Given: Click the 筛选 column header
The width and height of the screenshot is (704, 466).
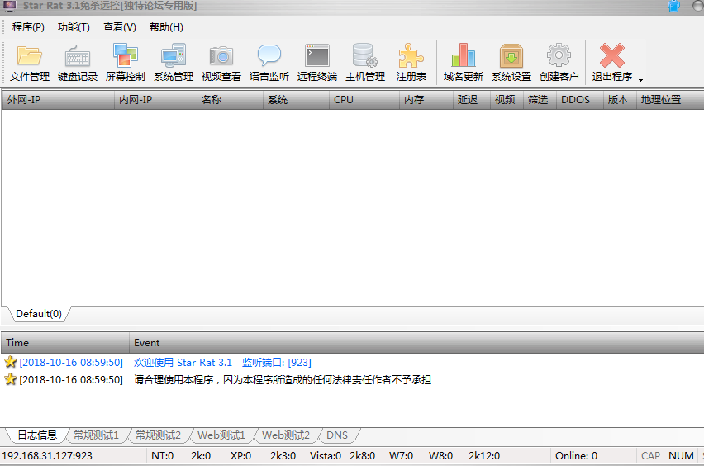Looking at the screenshot, I should click(x=540, y=100).
